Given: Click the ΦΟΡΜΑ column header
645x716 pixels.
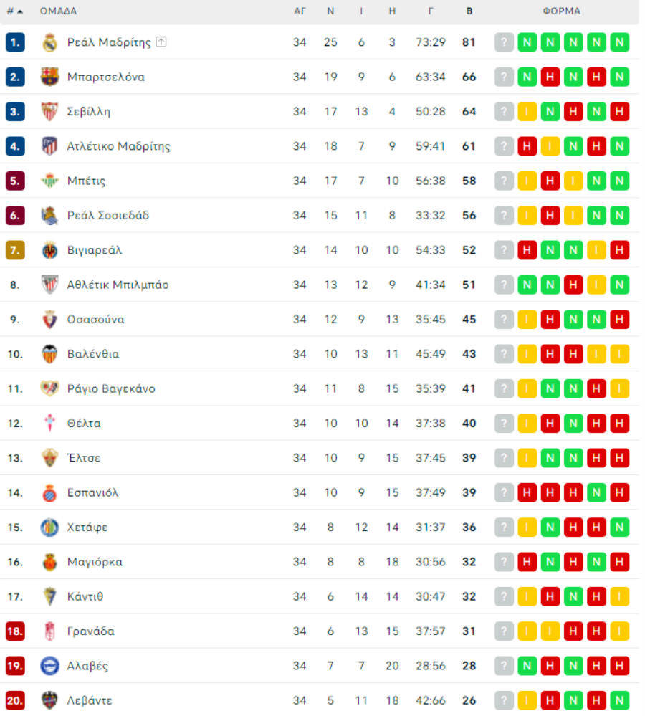Looking at the screenshot, I should click(x=561, y=11).
